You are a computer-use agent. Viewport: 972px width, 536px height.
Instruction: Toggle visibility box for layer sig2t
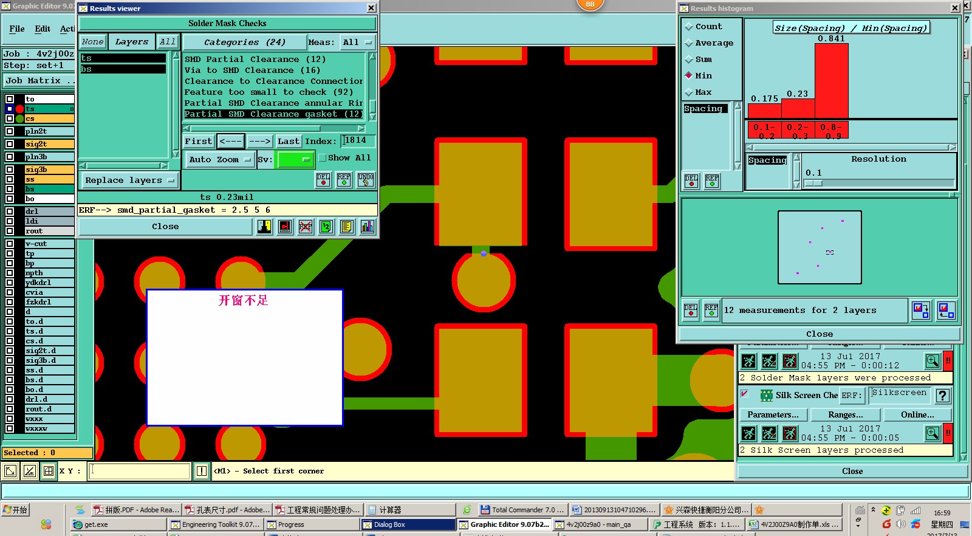(x=10, y=144)
